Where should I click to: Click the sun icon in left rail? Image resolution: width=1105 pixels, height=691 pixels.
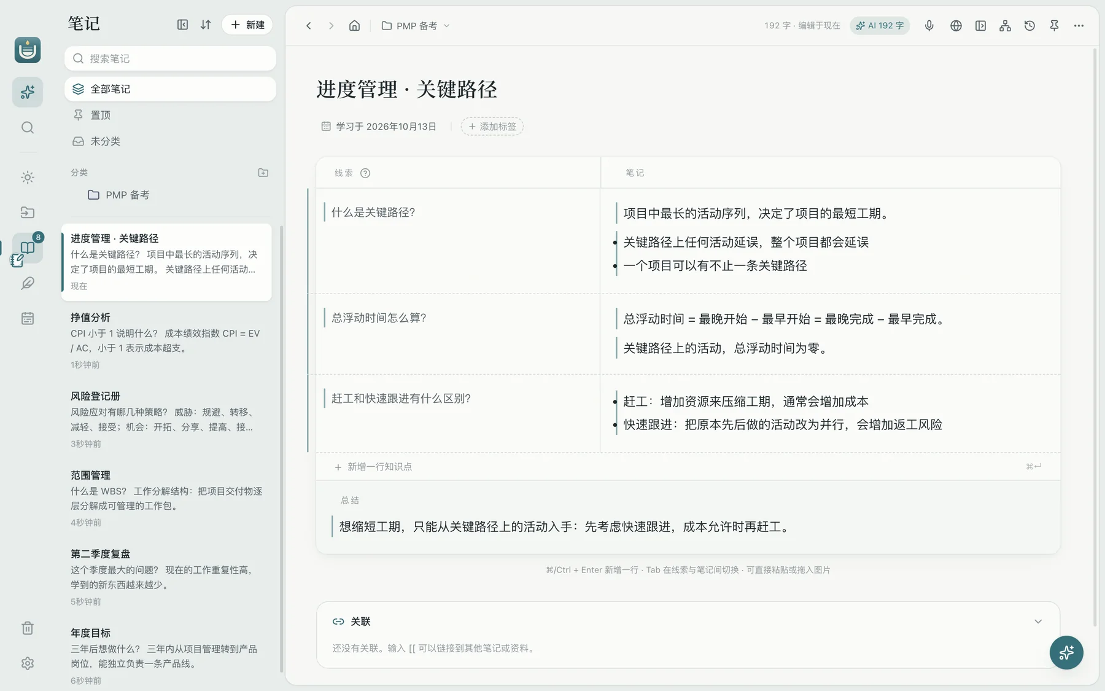tap(28, 178)
